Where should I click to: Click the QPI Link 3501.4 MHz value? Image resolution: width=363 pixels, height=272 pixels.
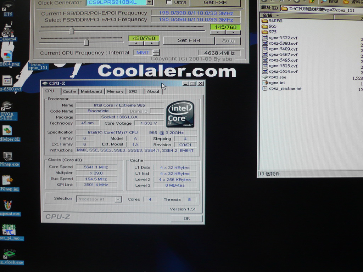(96, 185)
